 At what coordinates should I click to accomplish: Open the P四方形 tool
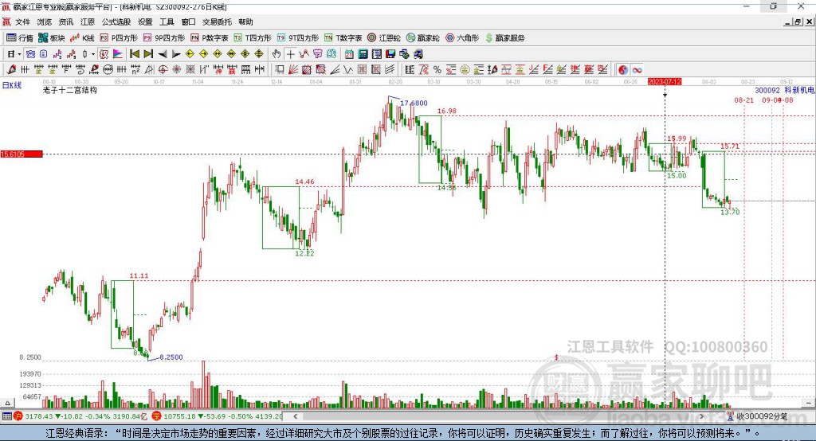(x=119, y=38)
